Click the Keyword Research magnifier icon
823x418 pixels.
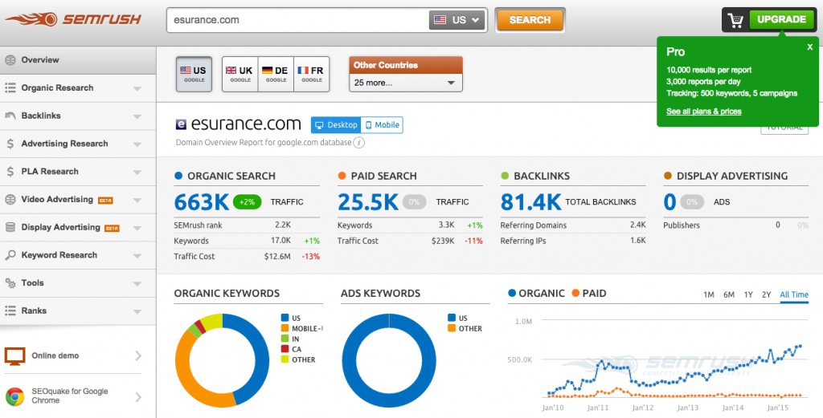pyautogui.click(x=10, y=255)
